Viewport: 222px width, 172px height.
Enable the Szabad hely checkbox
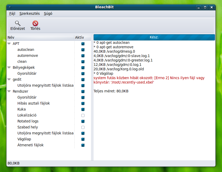(83, 127)
